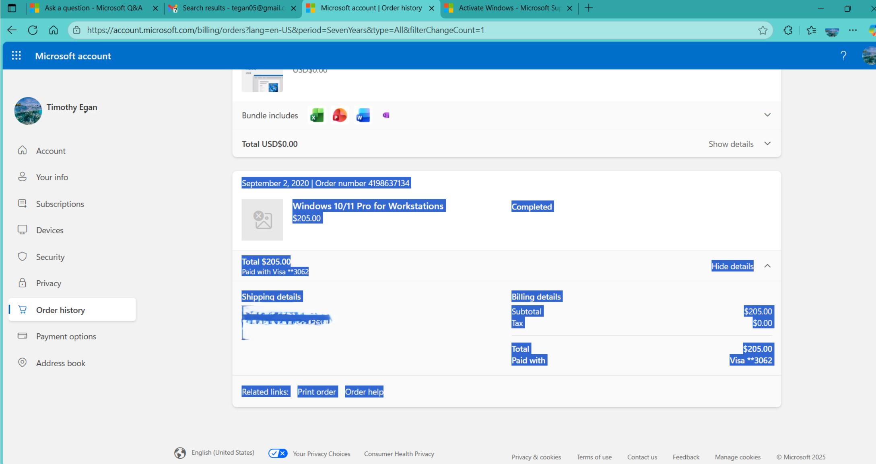
Task: Click the Order history cart icon
Action: (23, 309)
